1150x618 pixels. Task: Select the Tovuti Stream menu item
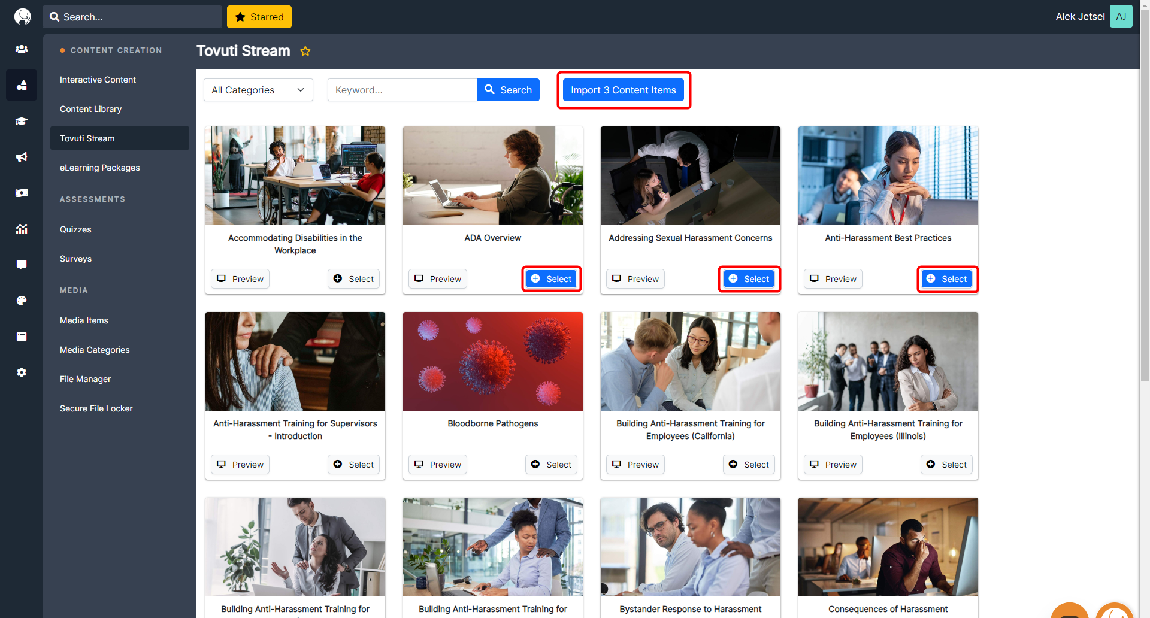[120, 138]
